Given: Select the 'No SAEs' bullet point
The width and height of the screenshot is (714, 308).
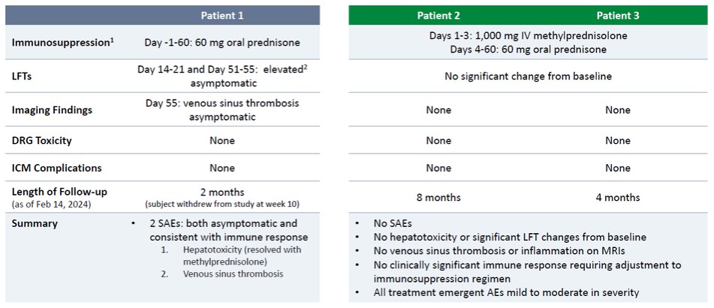Looking at the screenshot, I should (x=392, y=223).
